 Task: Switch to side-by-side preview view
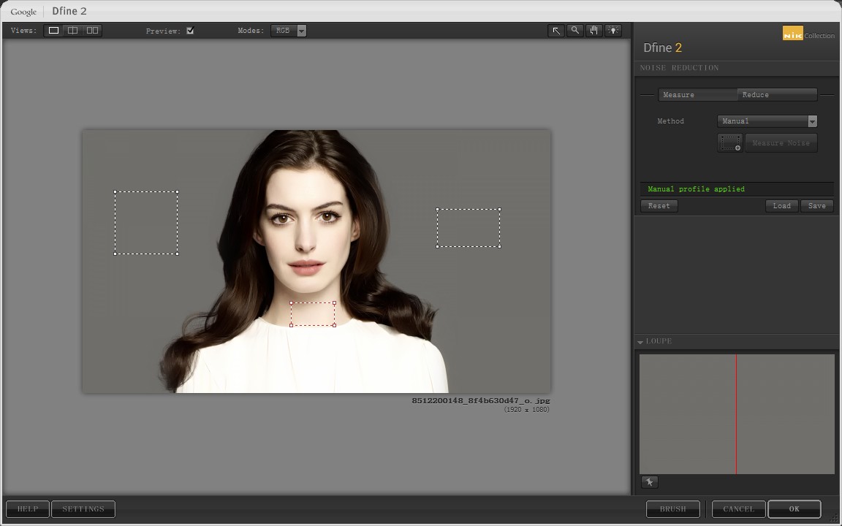[x=92, y=30]
